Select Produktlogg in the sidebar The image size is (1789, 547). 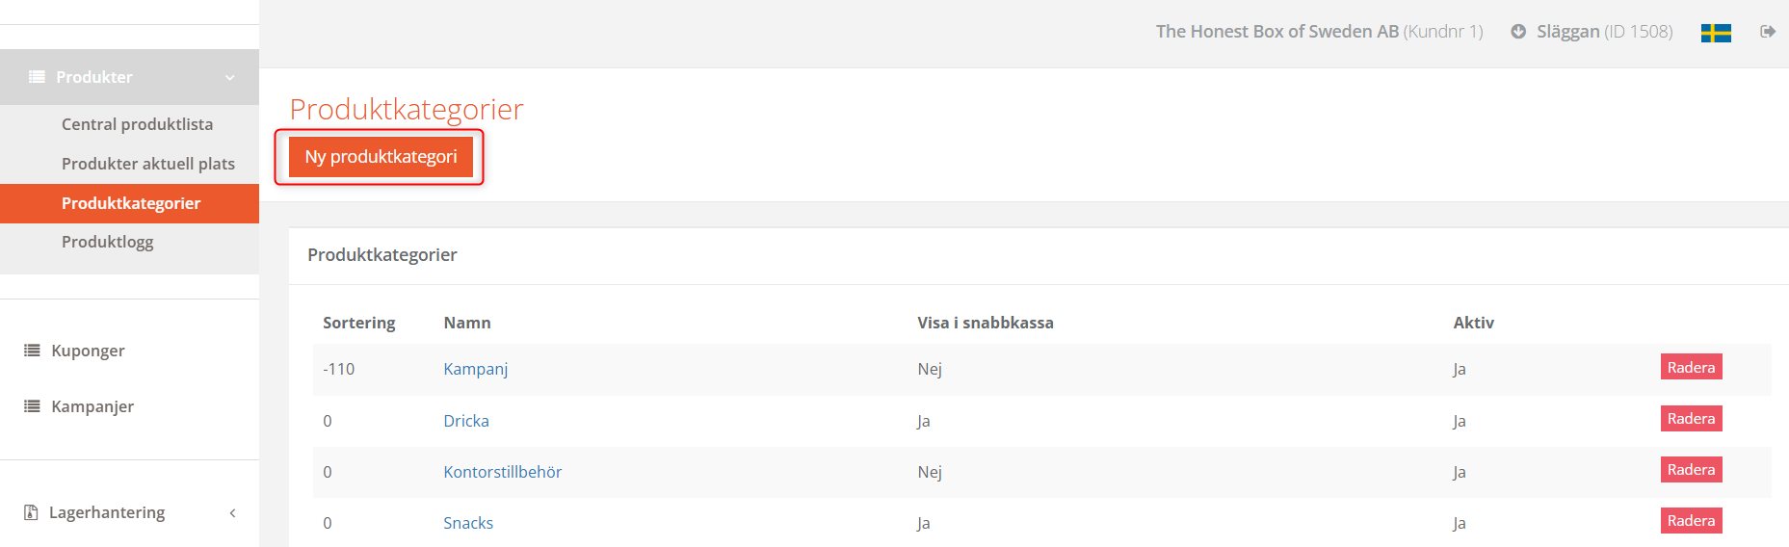point(108,242)
